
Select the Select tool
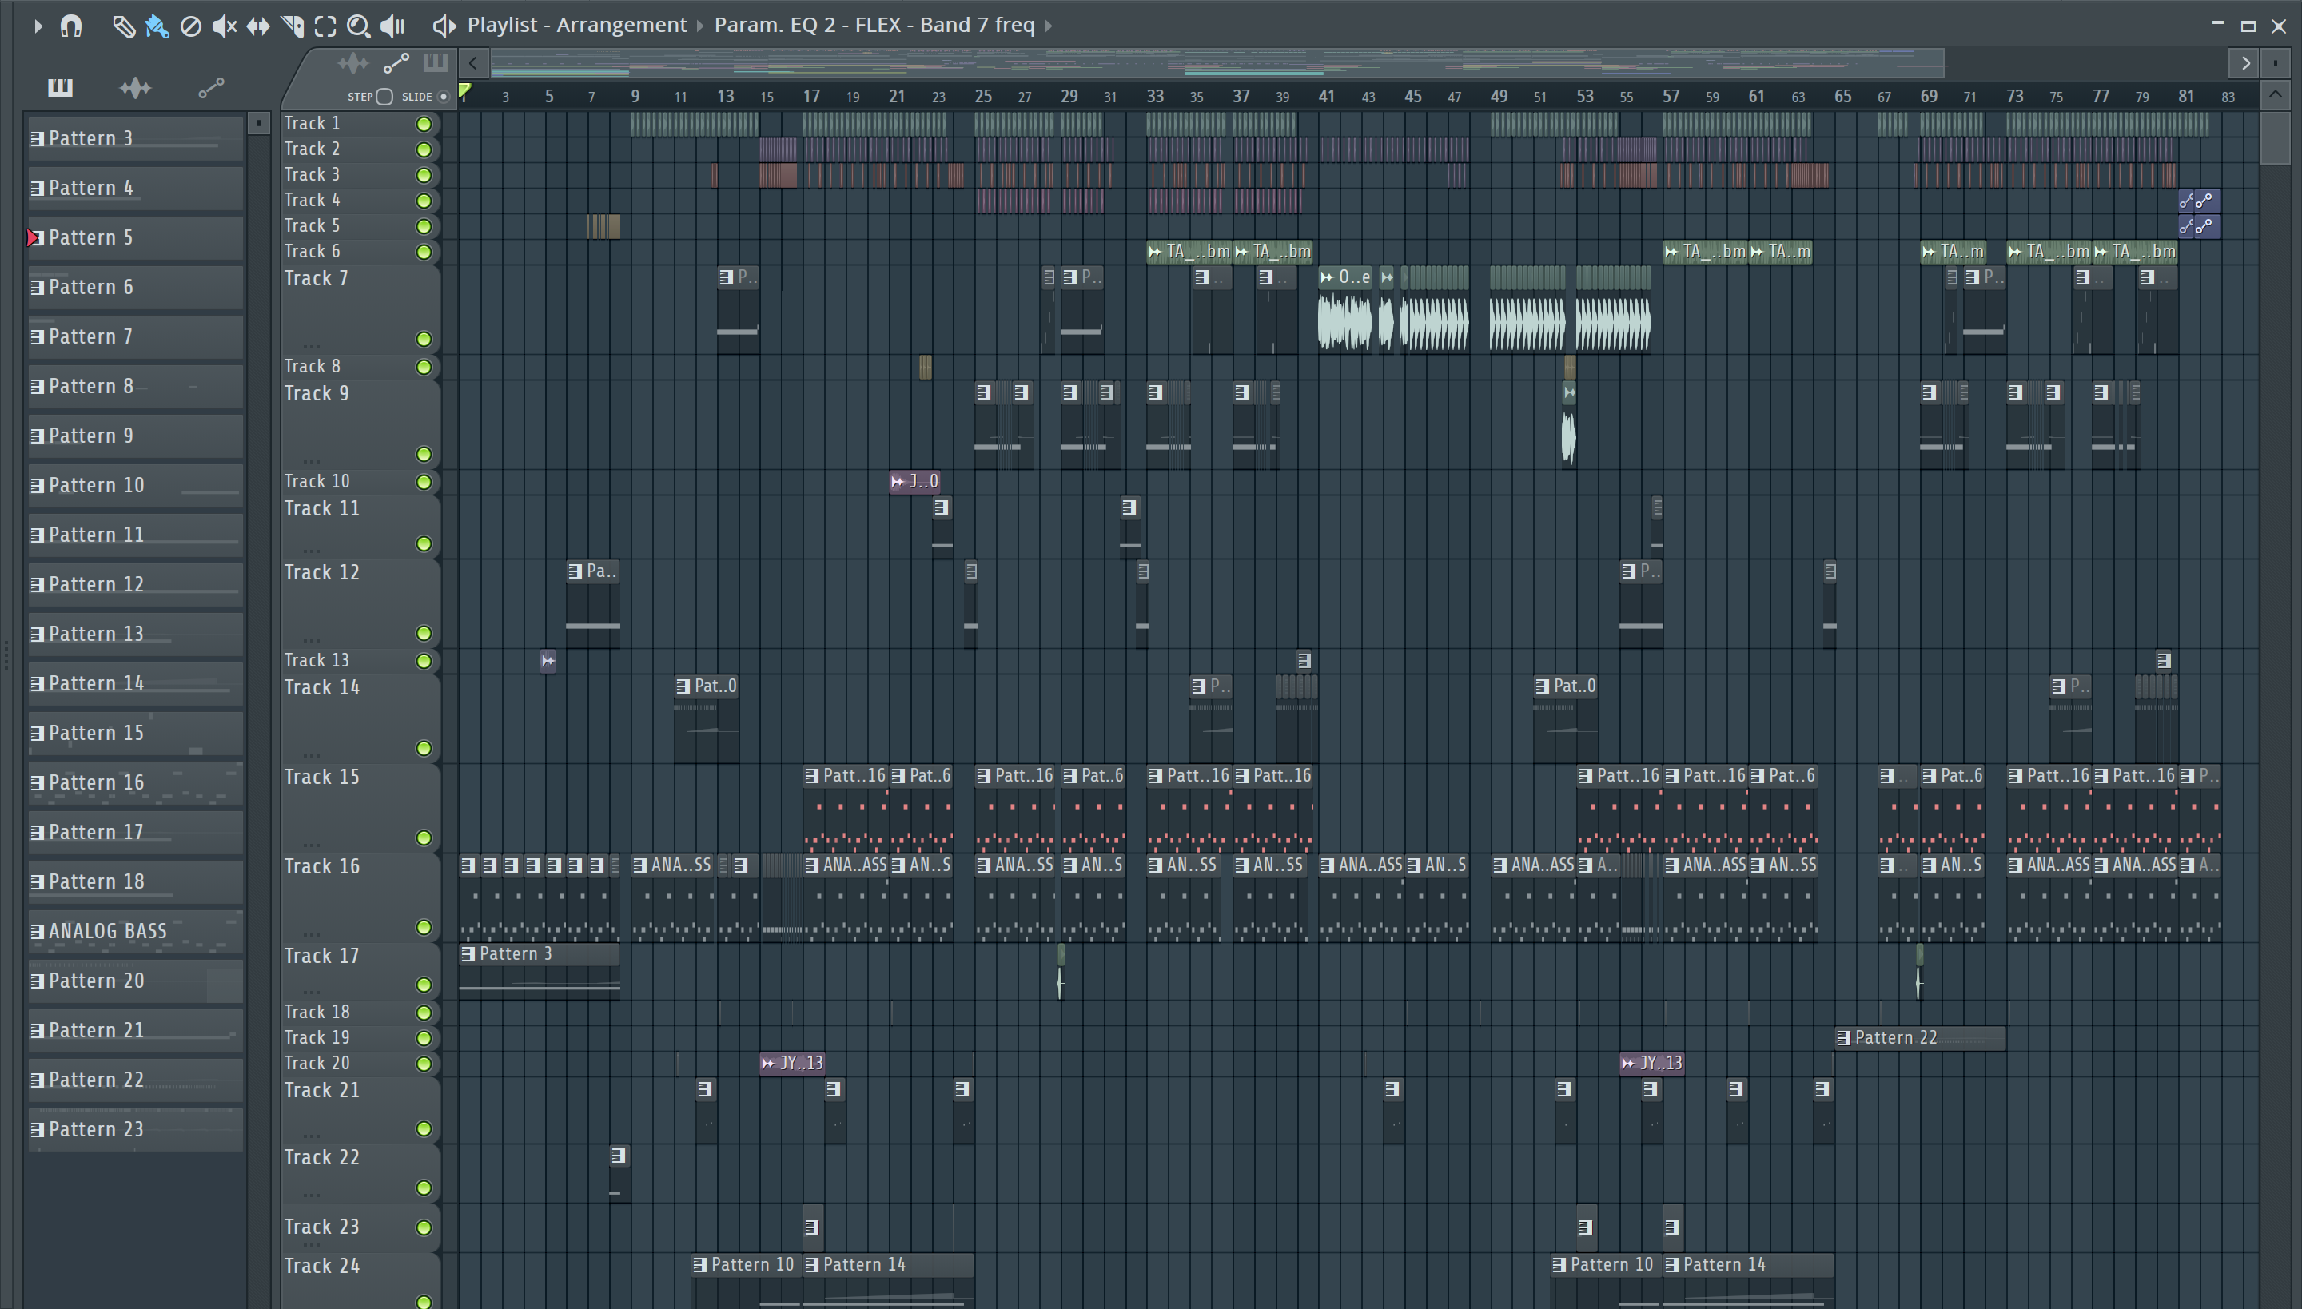325,26
